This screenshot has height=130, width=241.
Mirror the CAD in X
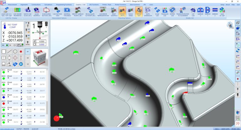coord(201,12)
